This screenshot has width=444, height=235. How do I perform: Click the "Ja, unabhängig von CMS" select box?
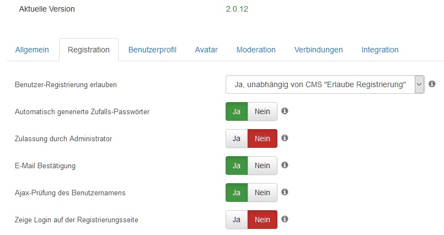[x=325, y=84]
